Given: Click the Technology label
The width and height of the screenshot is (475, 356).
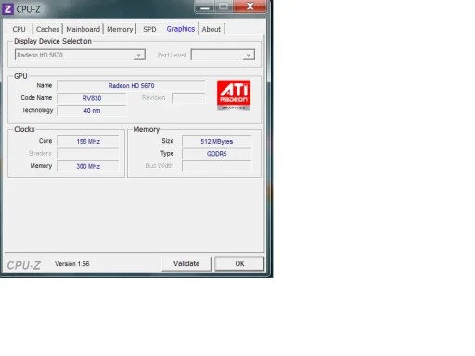Looking at the screenshot, I should click(x=37, y=110).
